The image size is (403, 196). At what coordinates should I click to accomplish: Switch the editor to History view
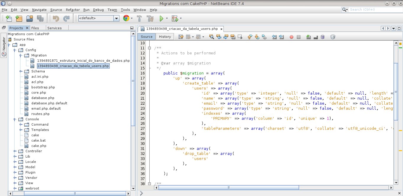click(x=165, y=37)
